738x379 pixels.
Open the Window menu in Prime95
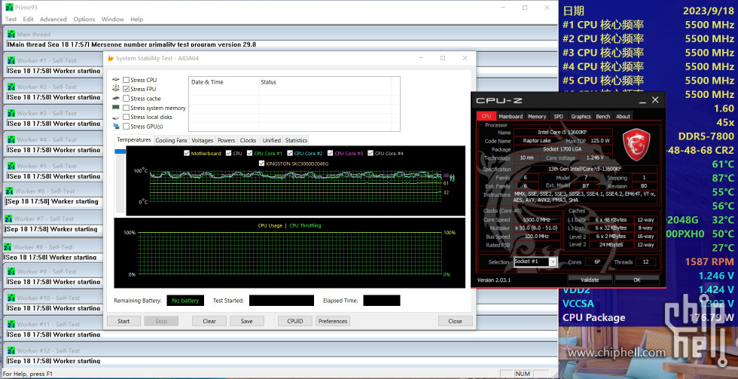(x=113, y=20)
